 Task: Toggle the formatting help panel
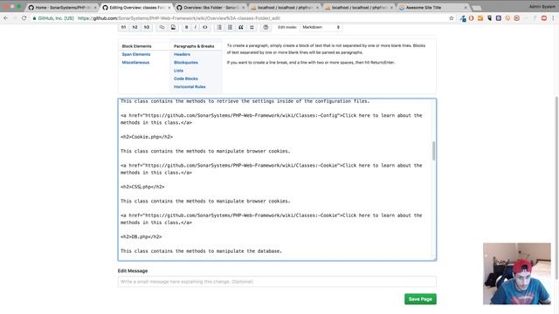click(266, 27)
